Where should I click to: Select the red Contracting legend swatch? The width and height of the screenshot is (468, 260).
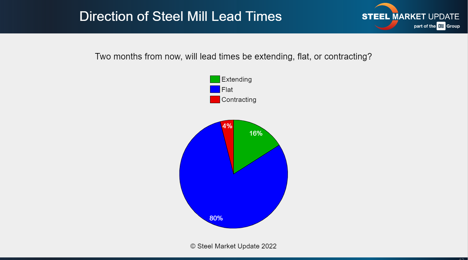(x=215, y=100)
